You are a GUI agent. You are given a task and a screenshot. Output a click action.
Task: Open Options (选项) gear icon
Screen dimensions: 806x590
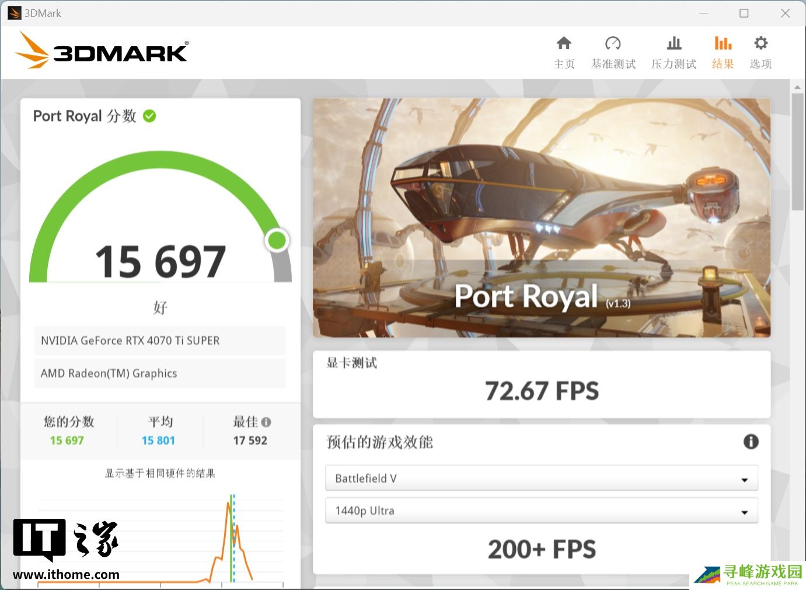point(760,44)
